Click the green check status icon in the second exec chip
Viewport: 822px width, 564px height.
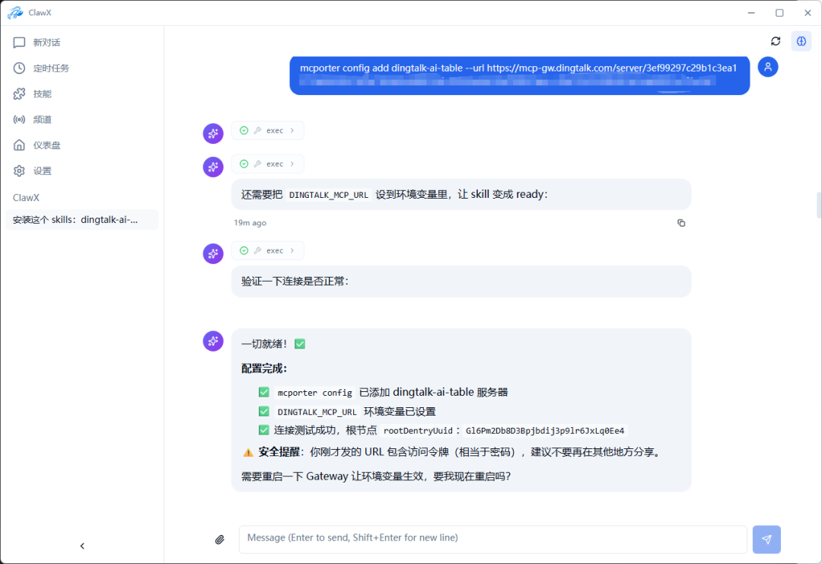[244, 164]
